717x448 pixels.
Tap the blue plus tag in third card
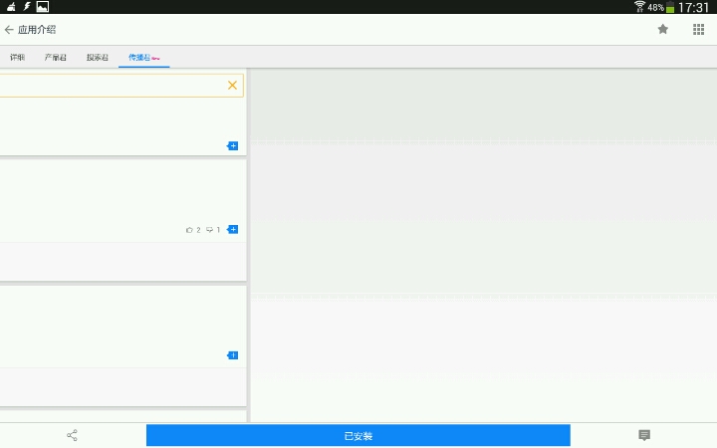(x=233, y=355)
